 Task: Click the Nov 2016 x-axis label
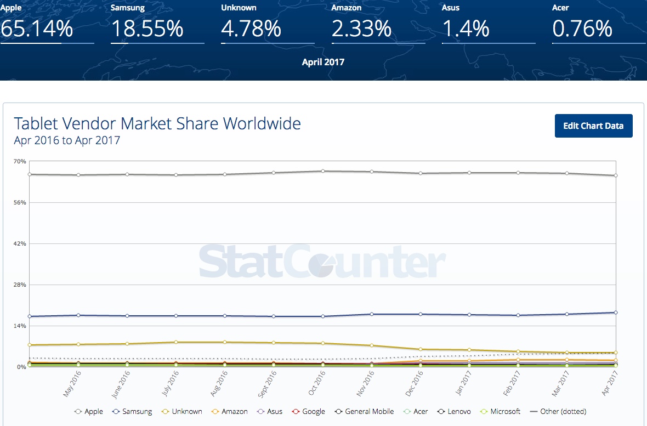click(365, 384)
